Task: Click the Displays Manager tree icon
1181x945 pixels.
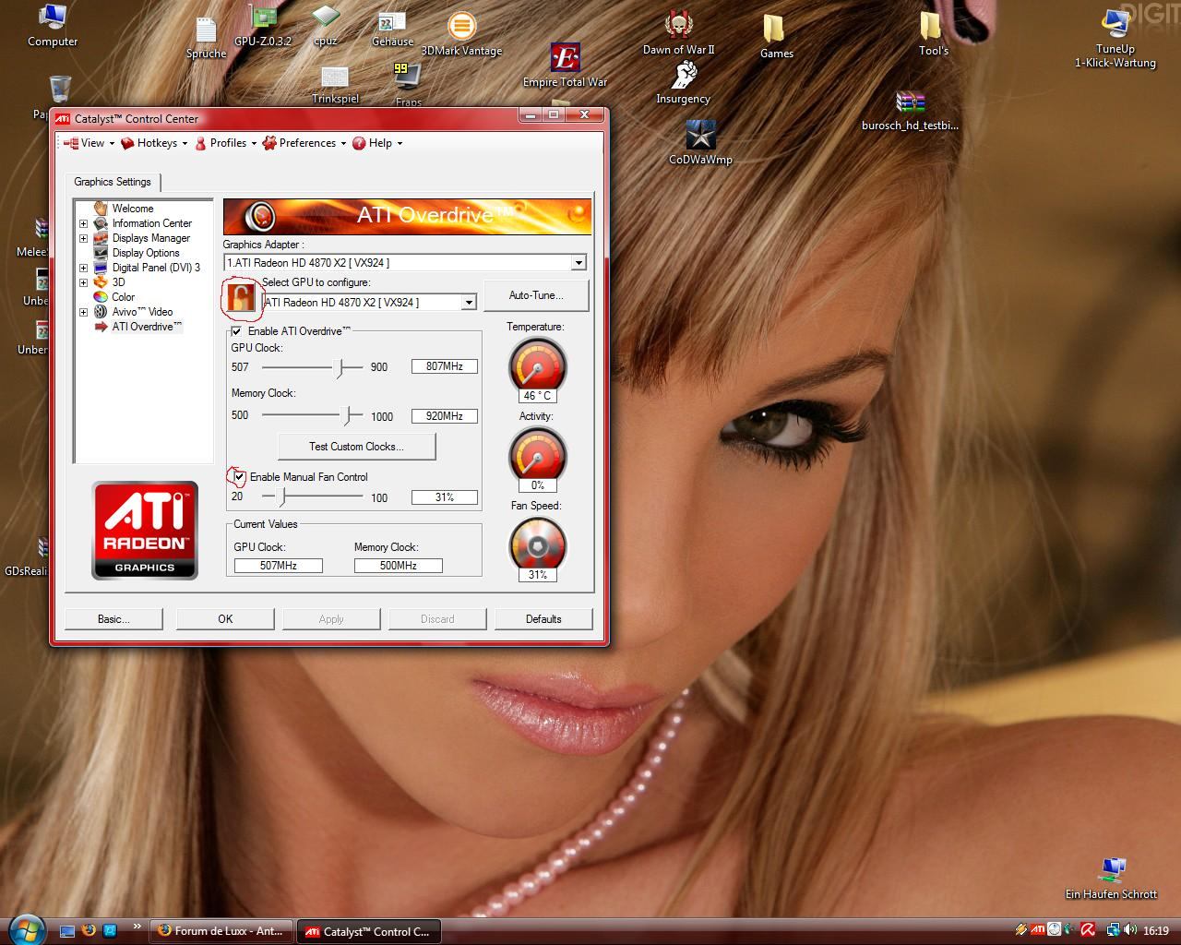Action: pos(101,238)
